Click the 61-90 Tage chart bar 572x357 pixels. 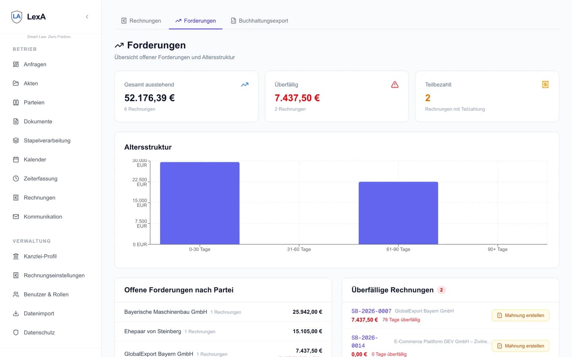[x=398, y=213]
